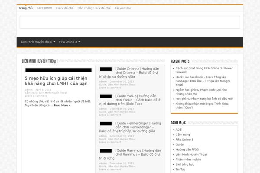Click Leave a comment under Heimerdinger guide

(x=110, y=142)
